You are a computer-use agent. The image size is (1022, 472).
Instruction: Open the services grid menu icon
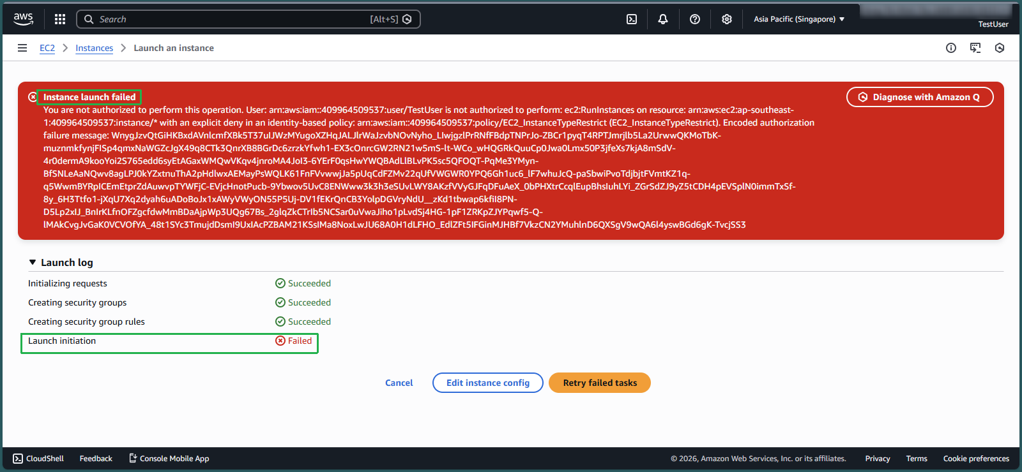point(60,19)
